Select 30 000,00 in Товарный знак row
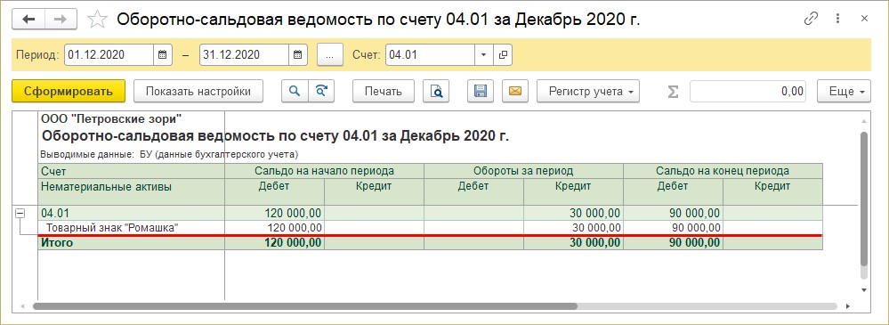Image resolution: width=889 pixels, height=325 pixels. (x=596, y=227)
